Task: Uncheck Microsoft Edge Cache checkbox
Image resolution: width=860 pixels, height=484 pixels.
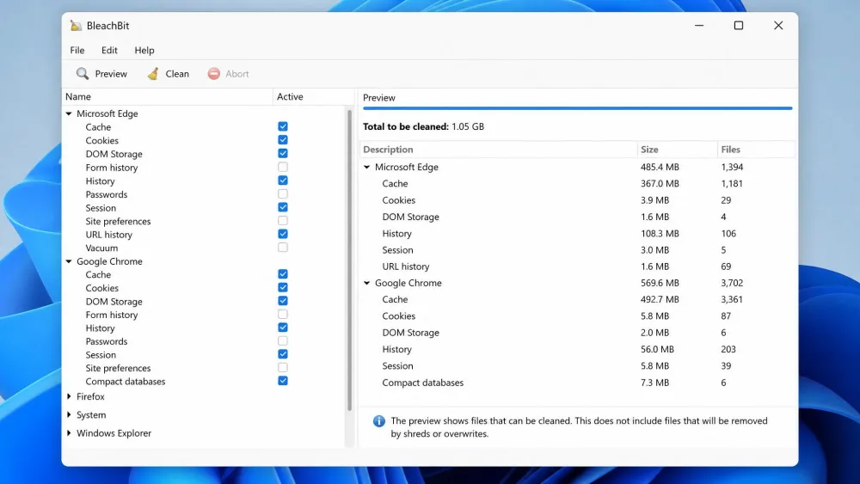Action: (x=282, y=126)
